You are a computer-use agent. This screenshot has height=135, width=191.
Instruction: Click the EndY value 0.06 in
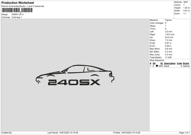168,46
